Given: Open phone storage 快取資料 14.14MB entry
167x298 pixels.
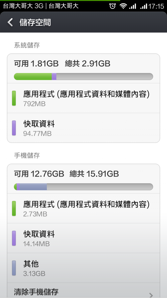Looking at the screenshot, I should coord(83,238).
